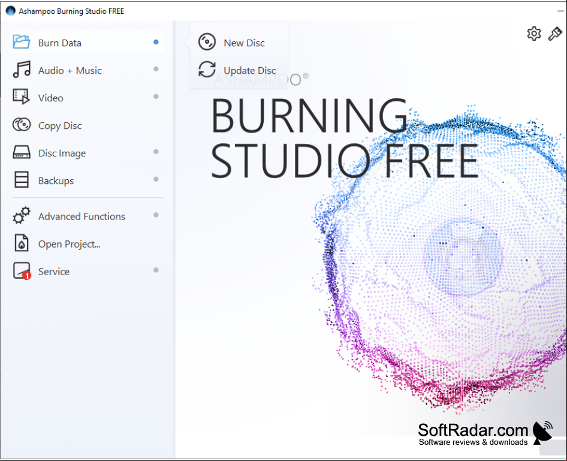
Task: Open the Audio + Music menu label
Action: (x=70, y=71)
